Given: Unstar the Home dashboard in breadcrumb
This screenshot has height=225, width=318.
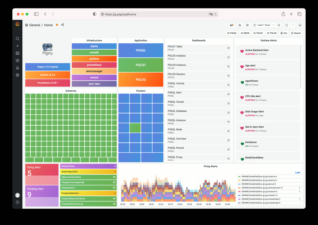Looking at the screenshot, I should [x=57, y=25].
